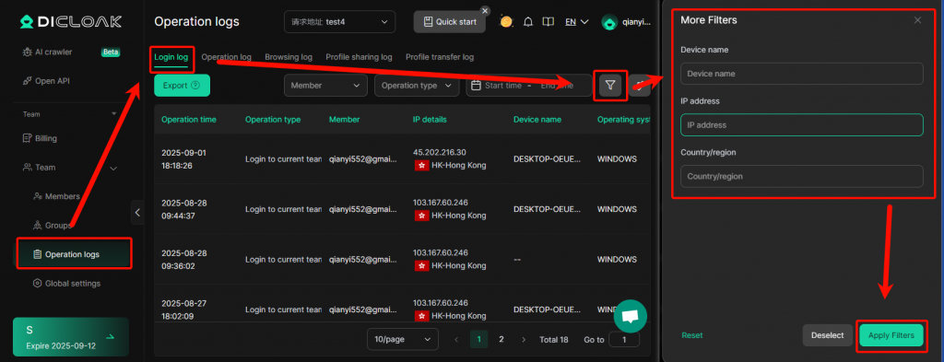
Task: Click the DICLOAK logo
Action: pyautogui.click(x=70, y=22)
